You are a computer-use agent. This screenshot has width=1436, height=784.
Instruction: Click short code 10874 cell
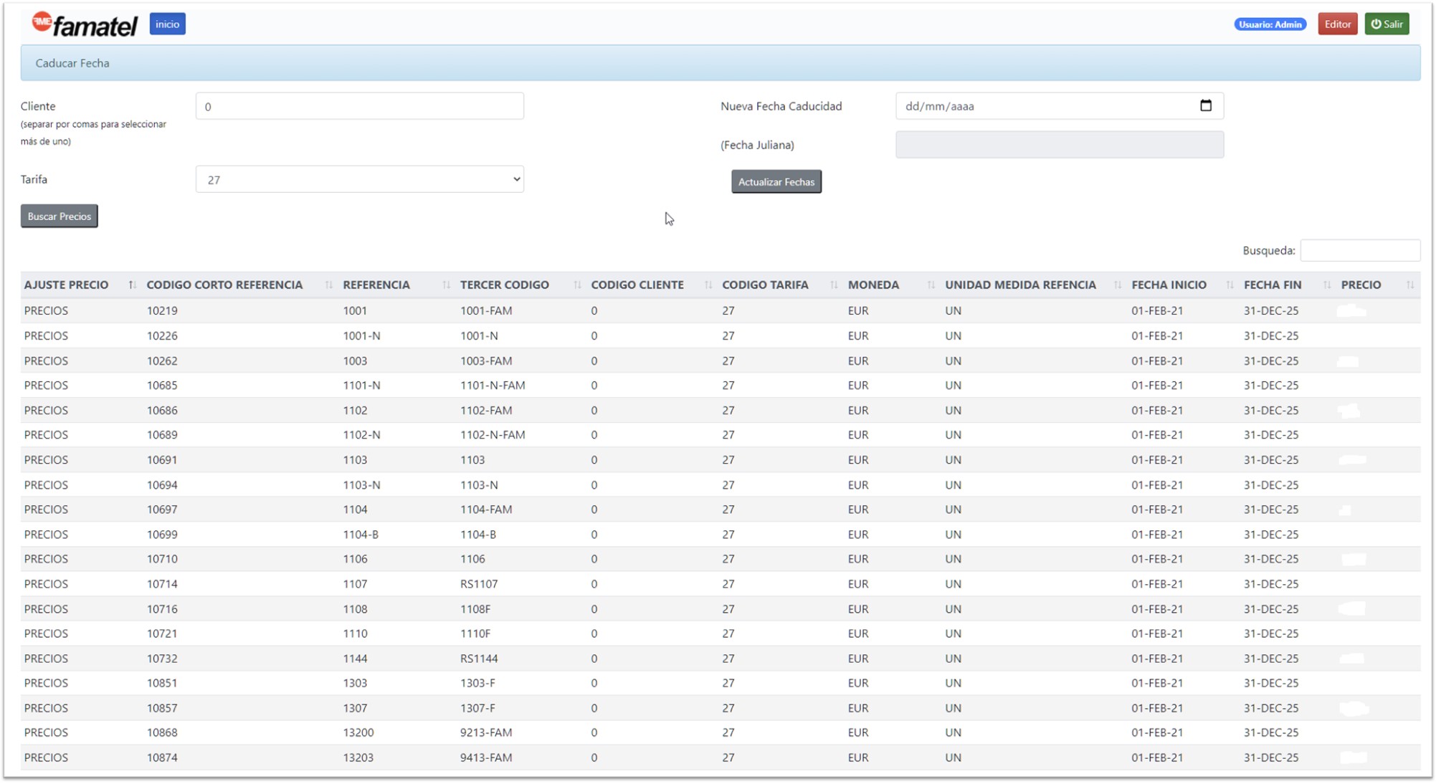pyautogui.click(x=162, y=757)
